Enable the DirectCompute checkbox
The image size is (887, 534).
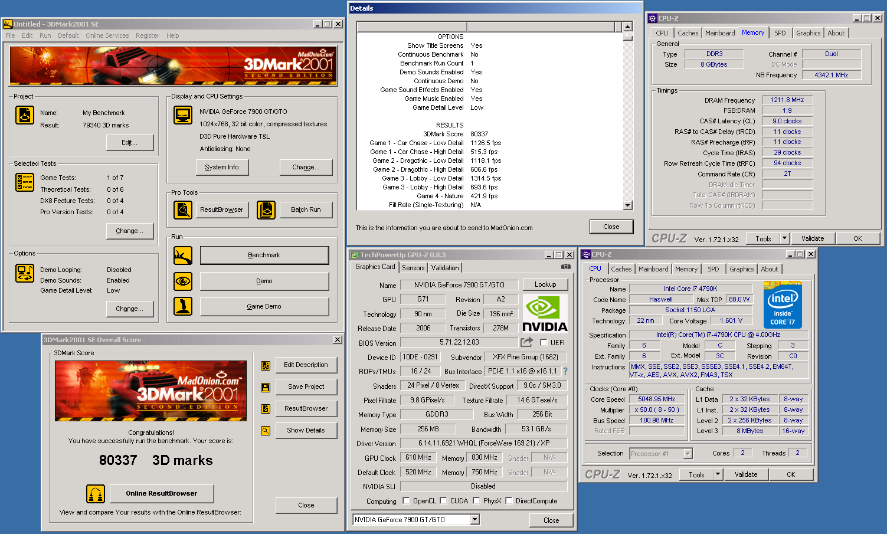pyautogui.click(x=509, y=501)
